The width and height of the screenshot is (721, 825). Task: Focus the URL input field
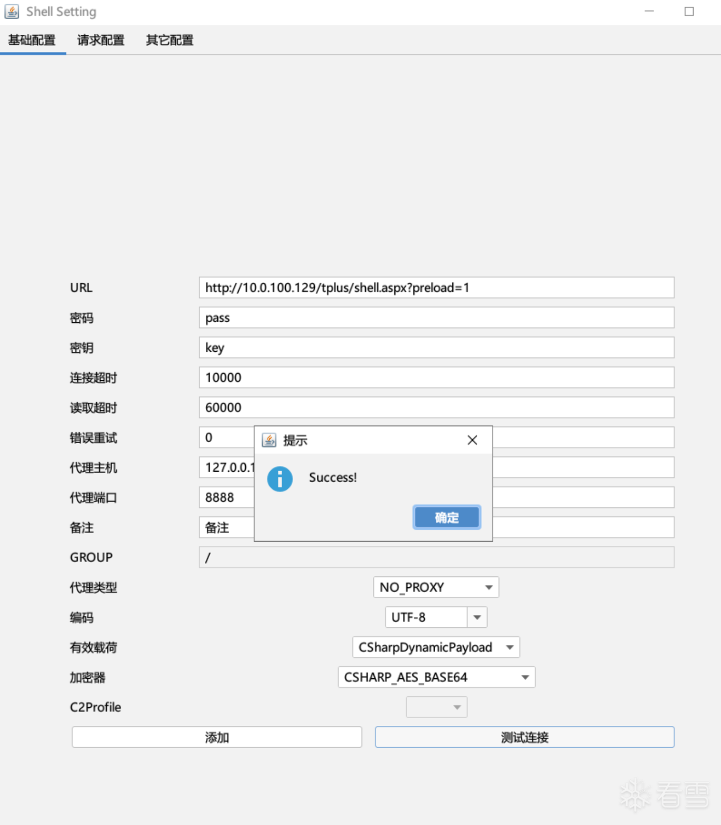click(436, 287)
